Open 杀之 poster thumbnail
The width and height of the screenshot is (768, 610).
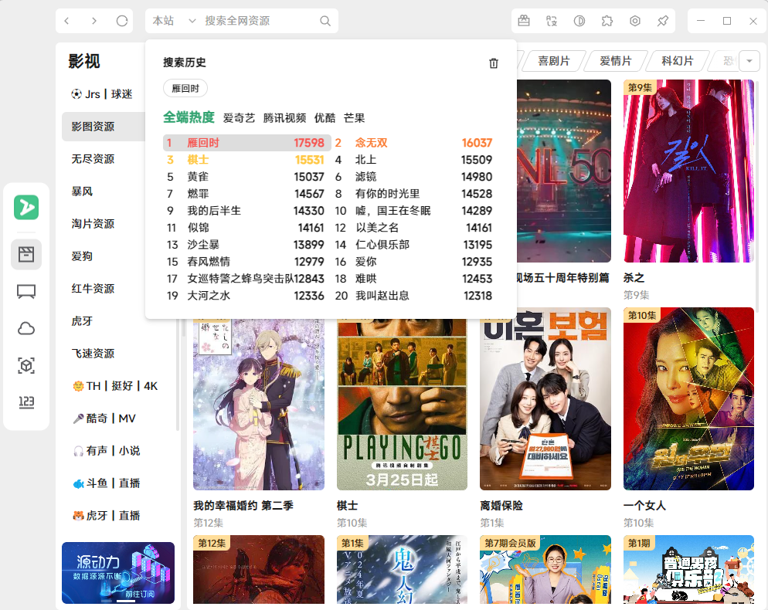(688, 171)
